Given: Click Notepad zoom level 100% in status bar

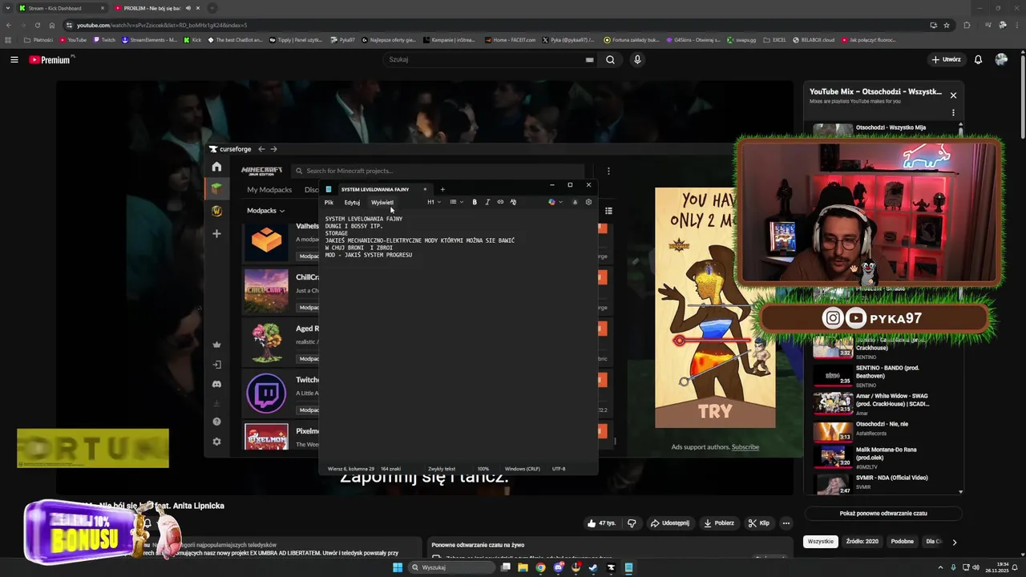Looking at the screenshot, I should (x=483, y=469).
